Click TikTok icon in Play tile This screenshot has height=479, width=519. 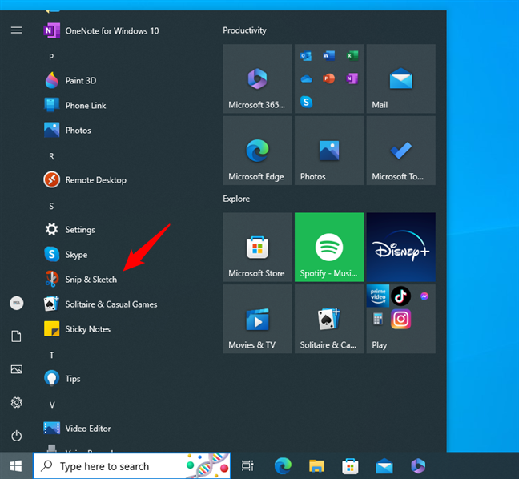click(x=400, y=296)
